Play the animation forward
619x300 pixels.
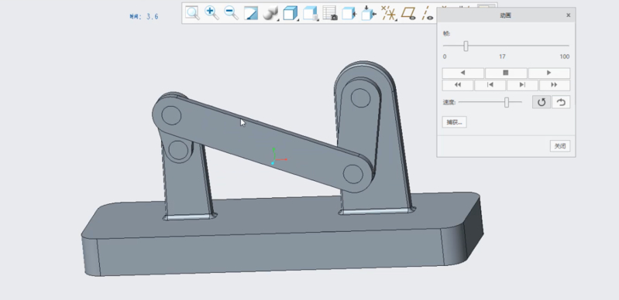549,73
